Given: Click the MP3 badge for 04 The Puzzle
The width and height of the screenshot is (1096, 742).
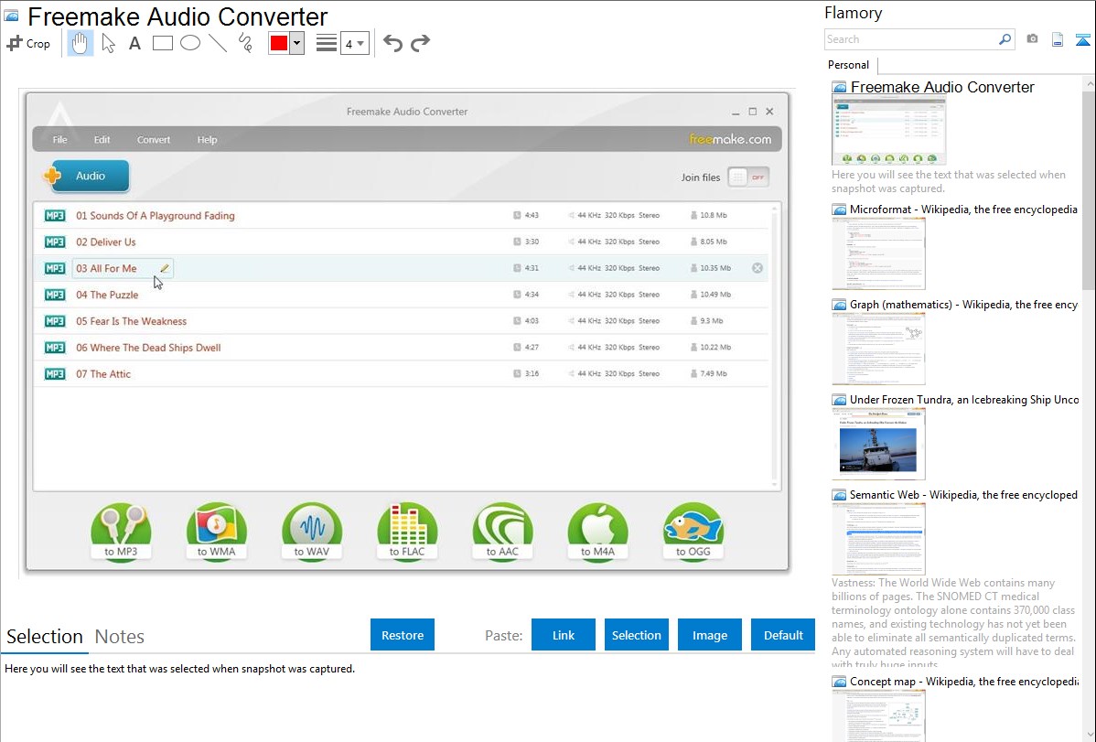Looking at the screenshot, I should click(55, 296).
